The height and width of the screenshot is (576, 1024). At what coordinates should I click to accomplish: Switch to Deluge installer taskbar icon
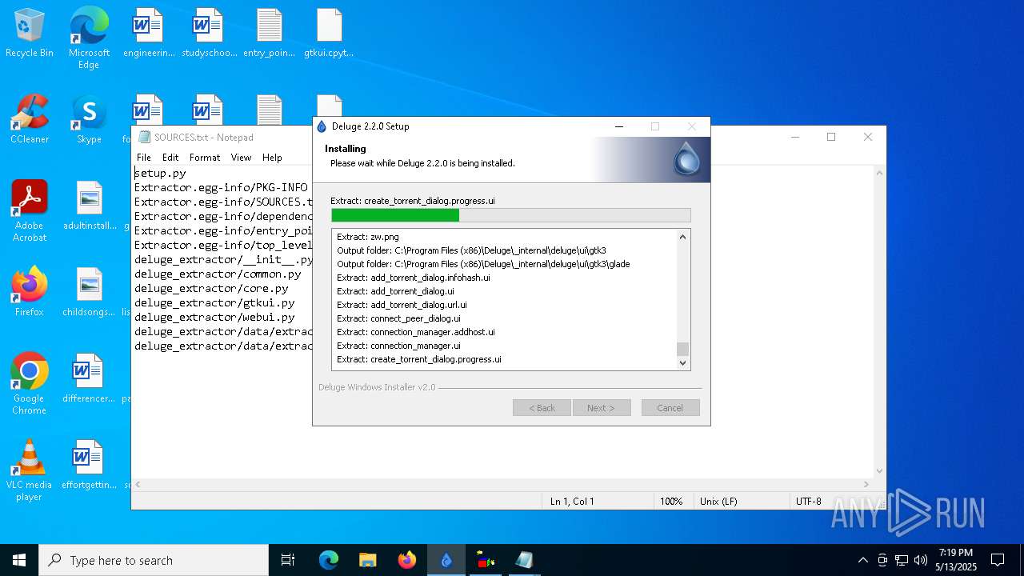pos(446,560)
